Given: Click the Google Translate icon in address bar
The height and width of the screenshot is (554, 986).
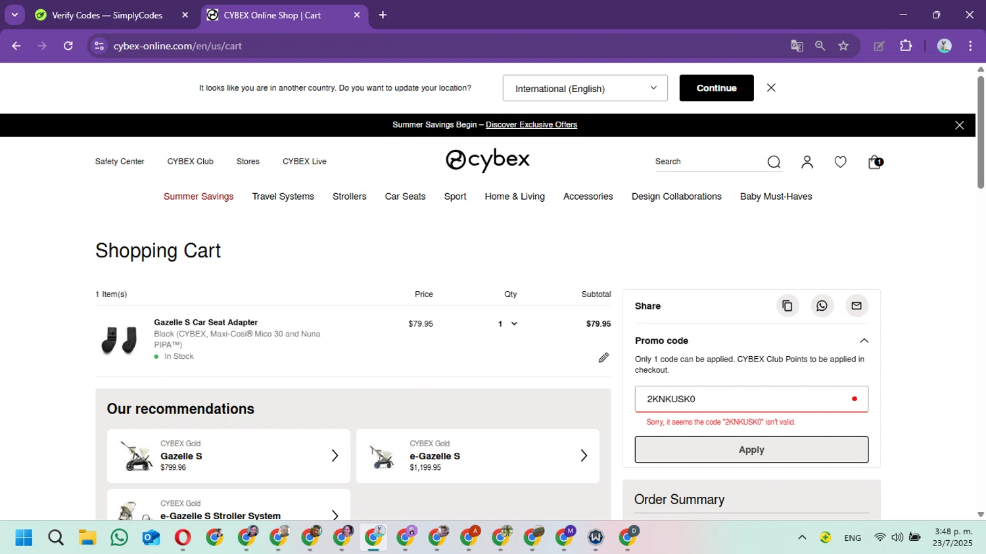Looking at the screenshot, I should [797, 46].
